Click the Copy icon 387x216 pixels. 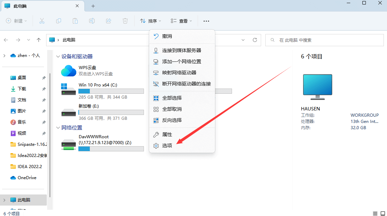[x=59, y=21]
